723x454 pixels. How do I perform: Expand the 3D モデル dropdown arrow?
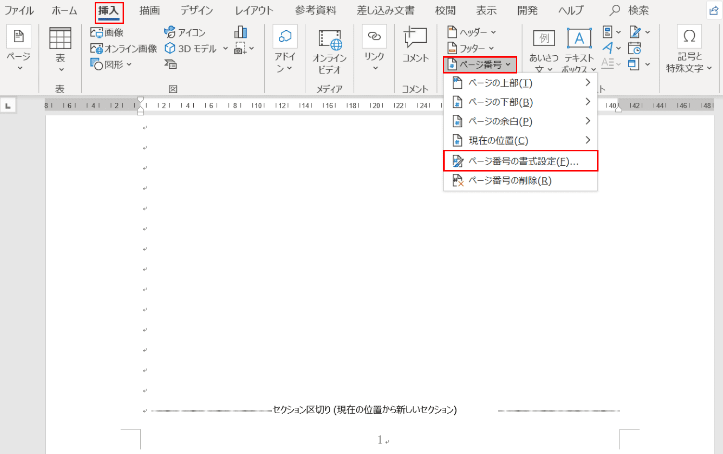[225, 48]
